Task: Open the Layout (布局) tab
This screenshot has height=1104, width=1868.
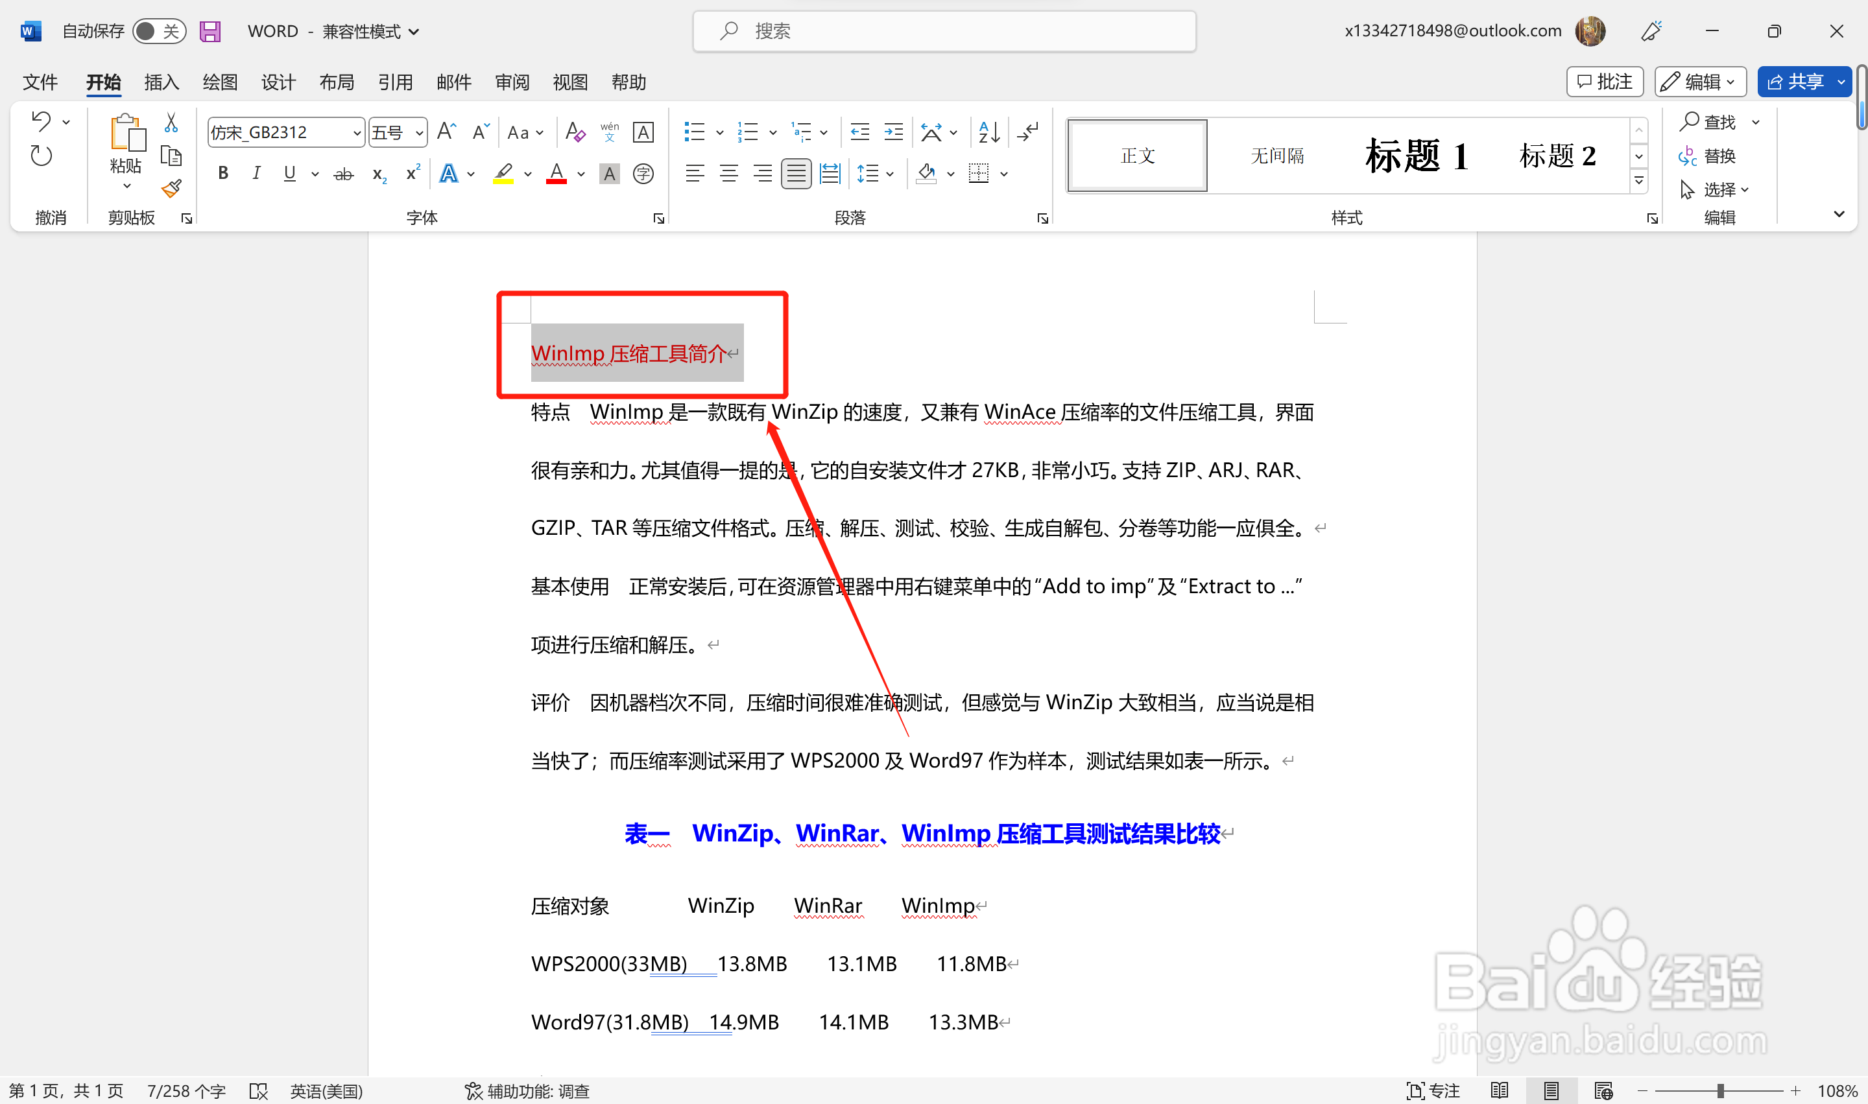Action: 337,82
